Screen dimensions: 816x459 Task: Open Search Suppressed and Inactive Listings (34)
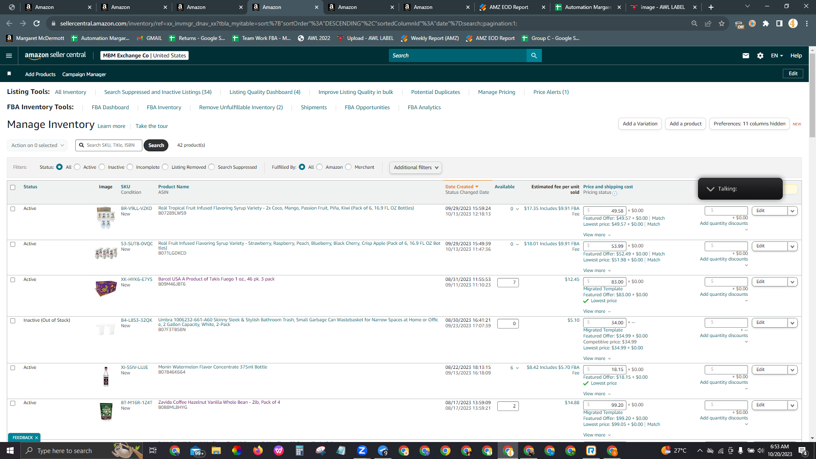[158, 92]
